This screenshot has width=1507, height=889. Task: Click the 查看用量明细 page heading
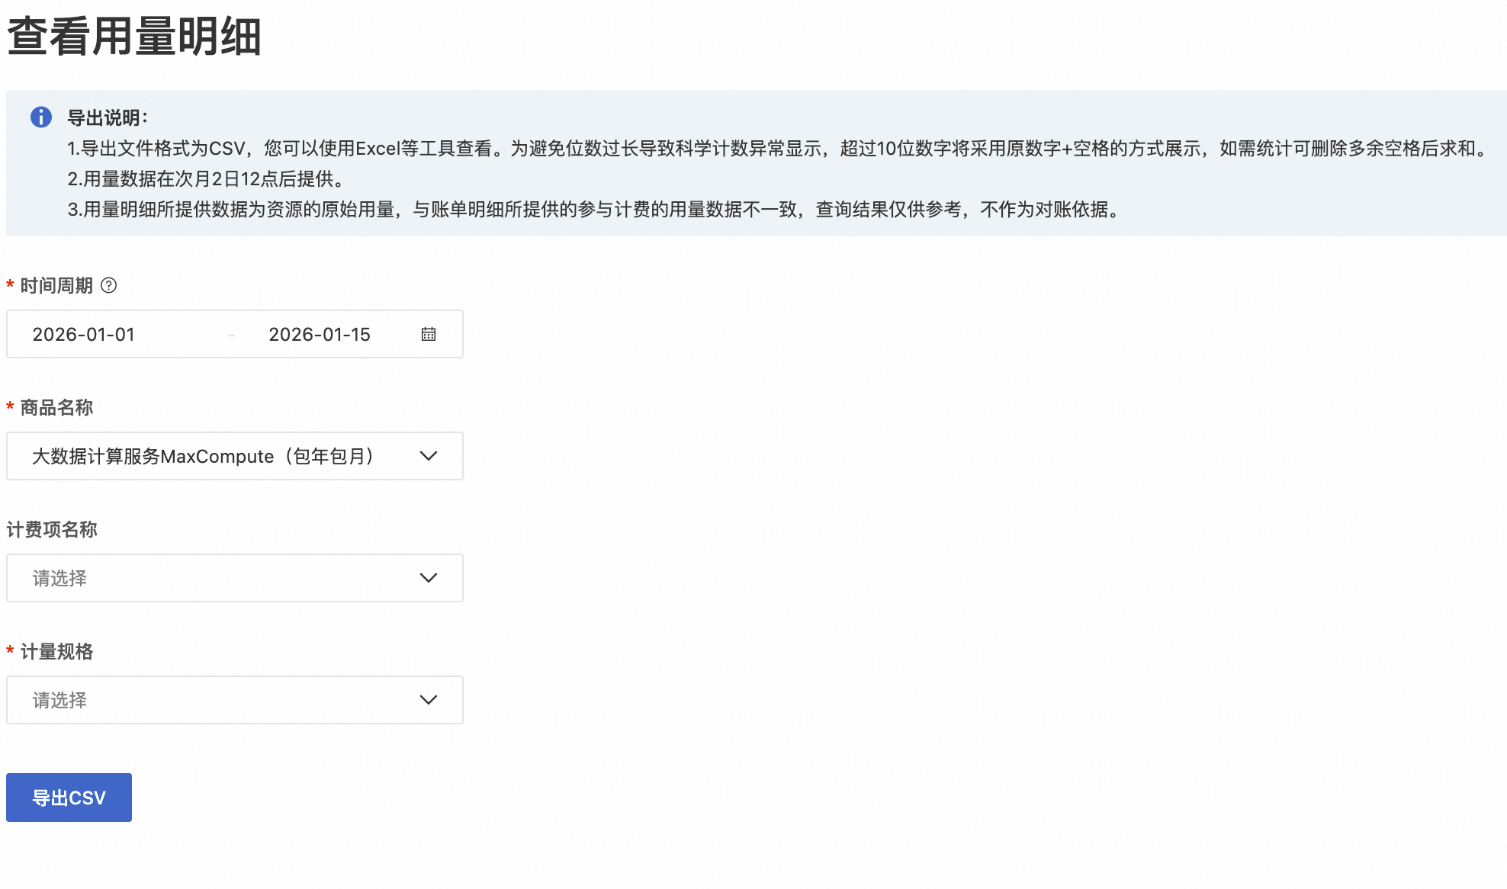pyautogui.click(x=134, y=37)
